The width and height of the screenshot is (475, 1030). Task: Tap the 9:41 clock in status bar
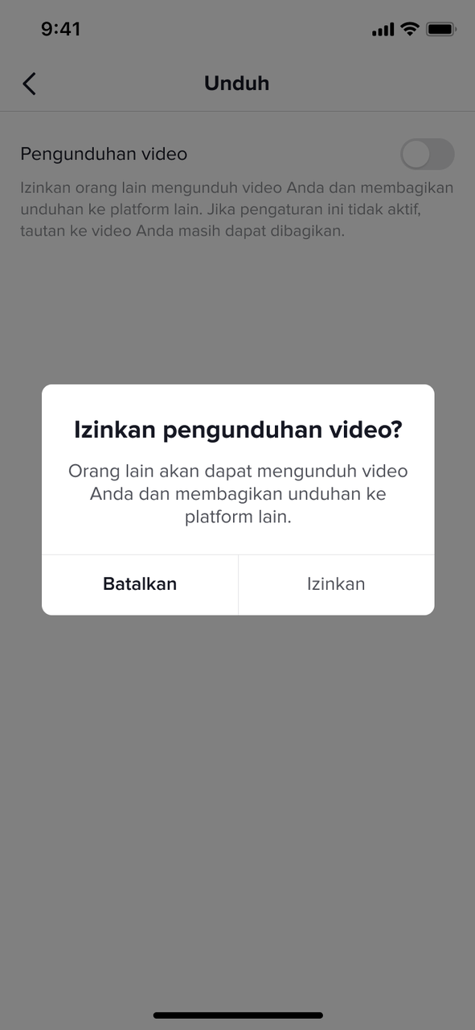coord(60,29)
